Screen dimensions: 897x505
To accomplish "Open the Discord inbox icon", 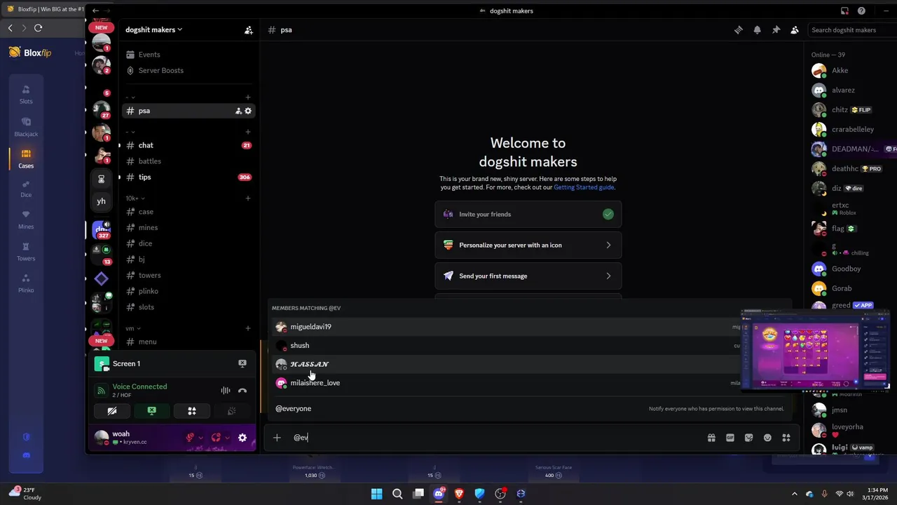I will (x=844, y=11).
